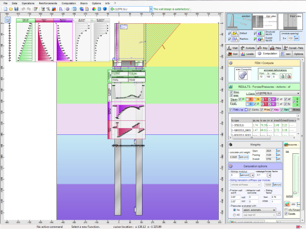Toggle the Key results checkbox

coord(272,109)
